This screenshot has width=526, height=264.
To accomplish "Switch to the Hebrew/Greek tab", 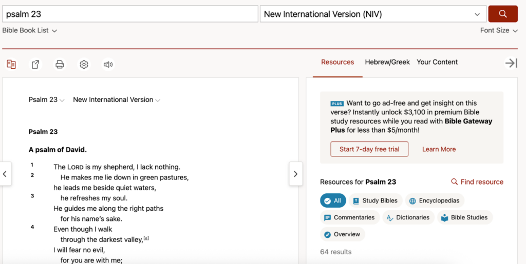I will pyautogui.click(x=387, y=62).
